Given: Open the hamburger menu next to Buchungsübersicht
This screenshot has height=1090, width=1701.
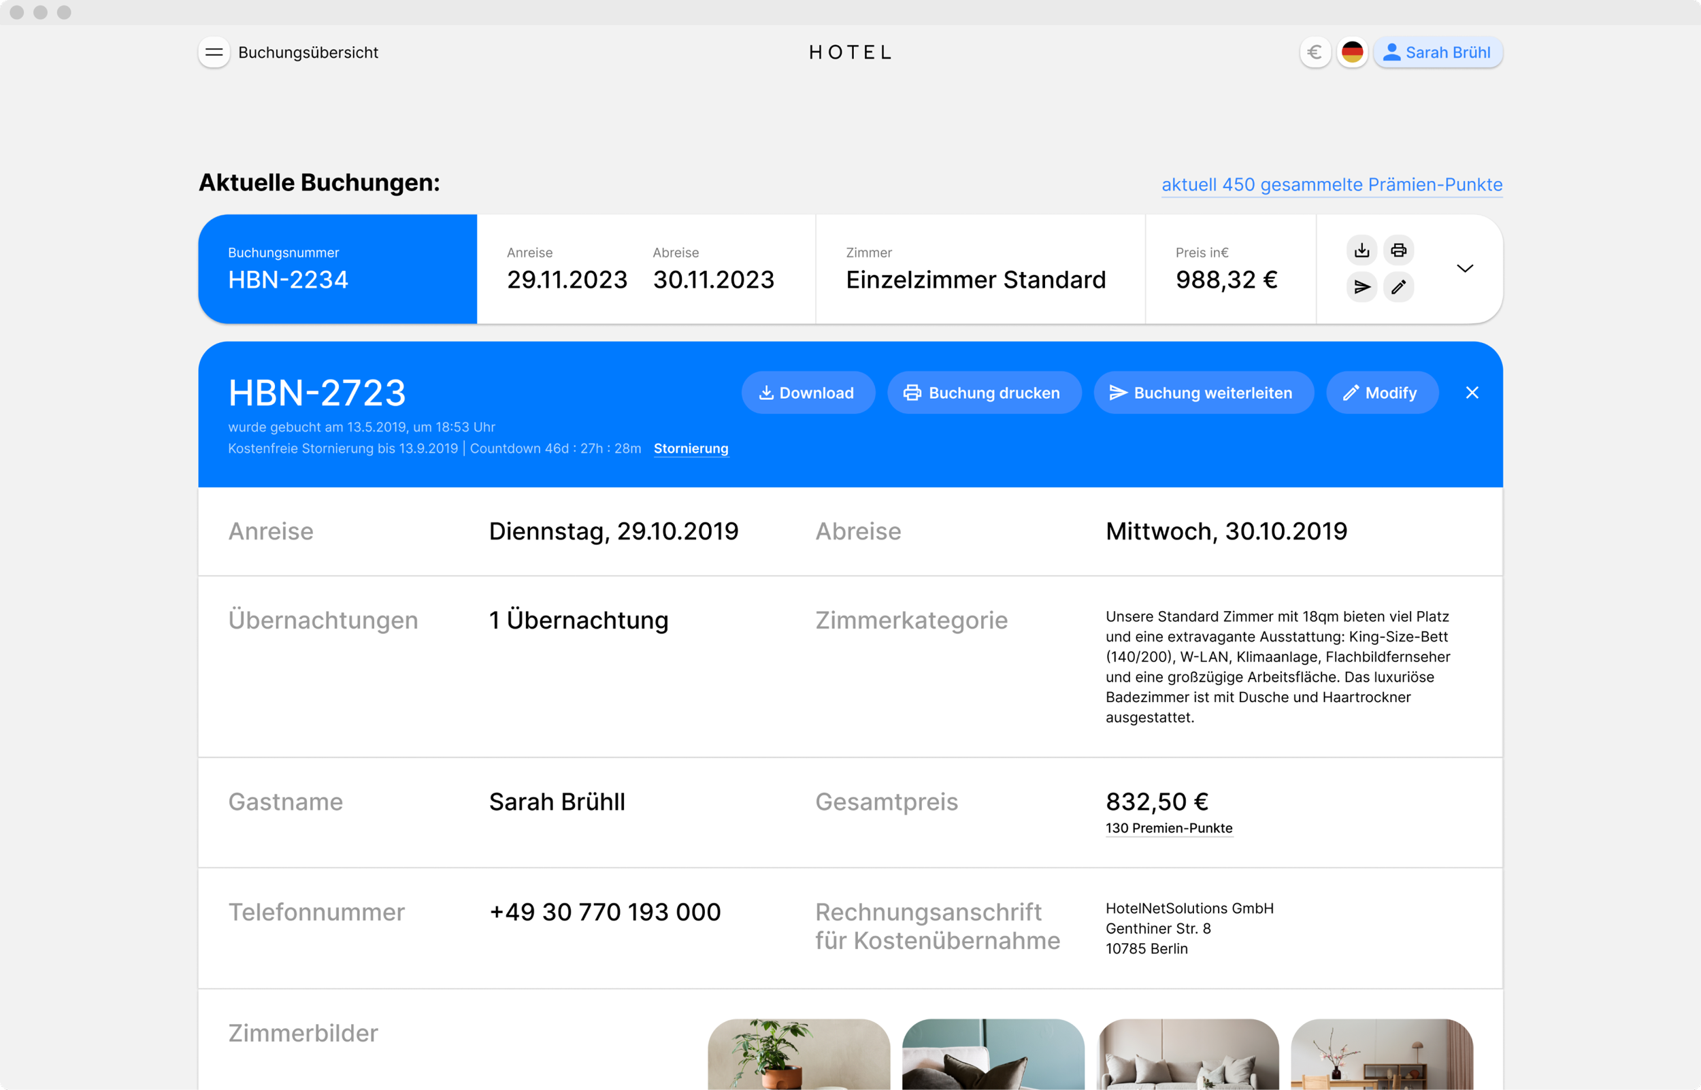Looking at the screenshot, I should pos(214,52).
